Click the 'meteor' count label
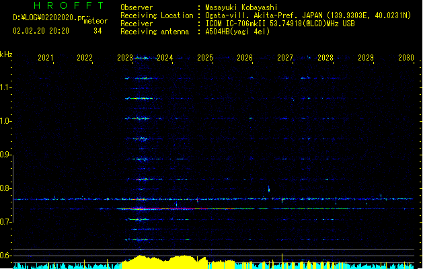The width and height of the screenshot is (423, 269). pos(95,21)
